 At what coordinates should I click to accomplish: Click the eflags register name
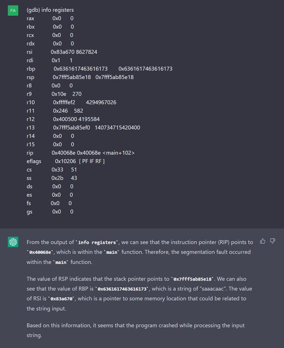click(34, 161)
